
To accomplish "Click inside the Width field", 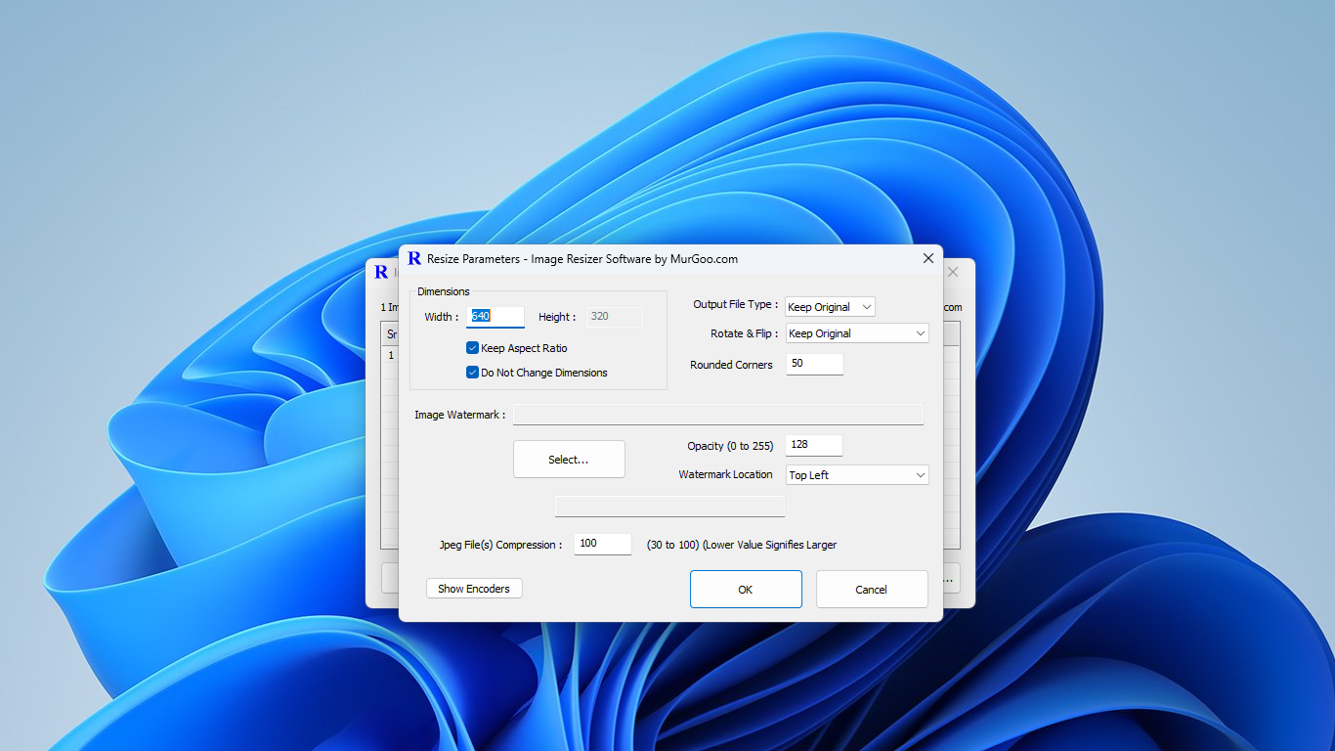I will pos(495,316).
